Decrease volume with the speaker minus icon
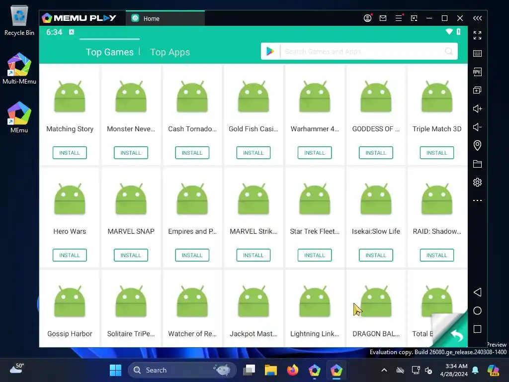Image resolution: width=509 pixels, height=382 pixels. pos(477,127)
